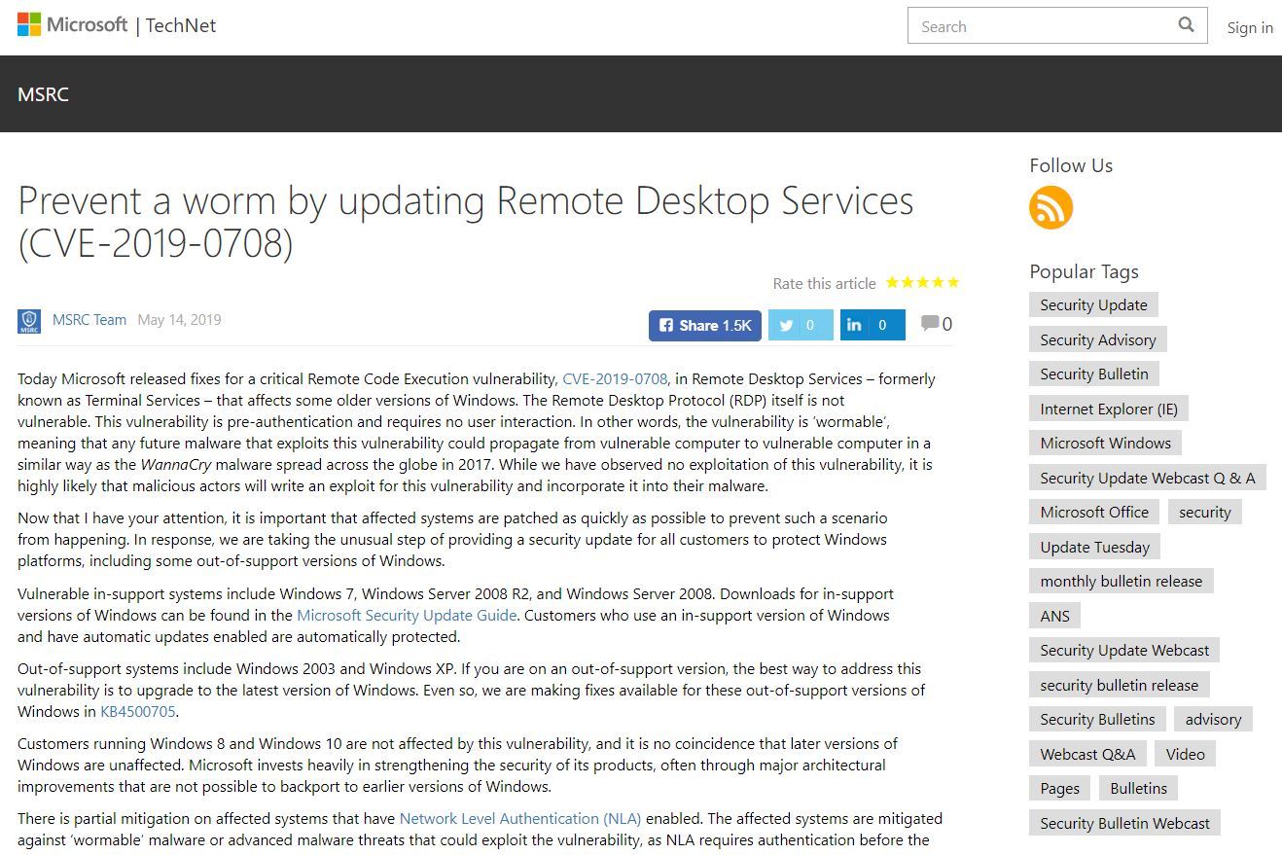The image size is (1282, 855).
Task: Rate article with the first star
Action: tap(892, 283)
